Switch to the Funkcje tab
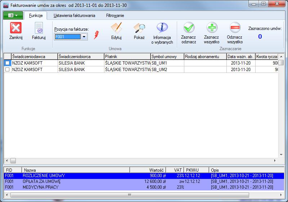The width and height of the screenshot is (288, 202). [36, 16]
